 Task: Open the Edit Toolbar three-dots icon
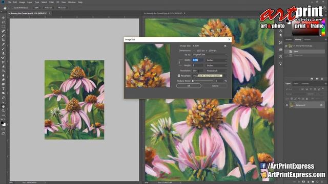coord(3,115)
